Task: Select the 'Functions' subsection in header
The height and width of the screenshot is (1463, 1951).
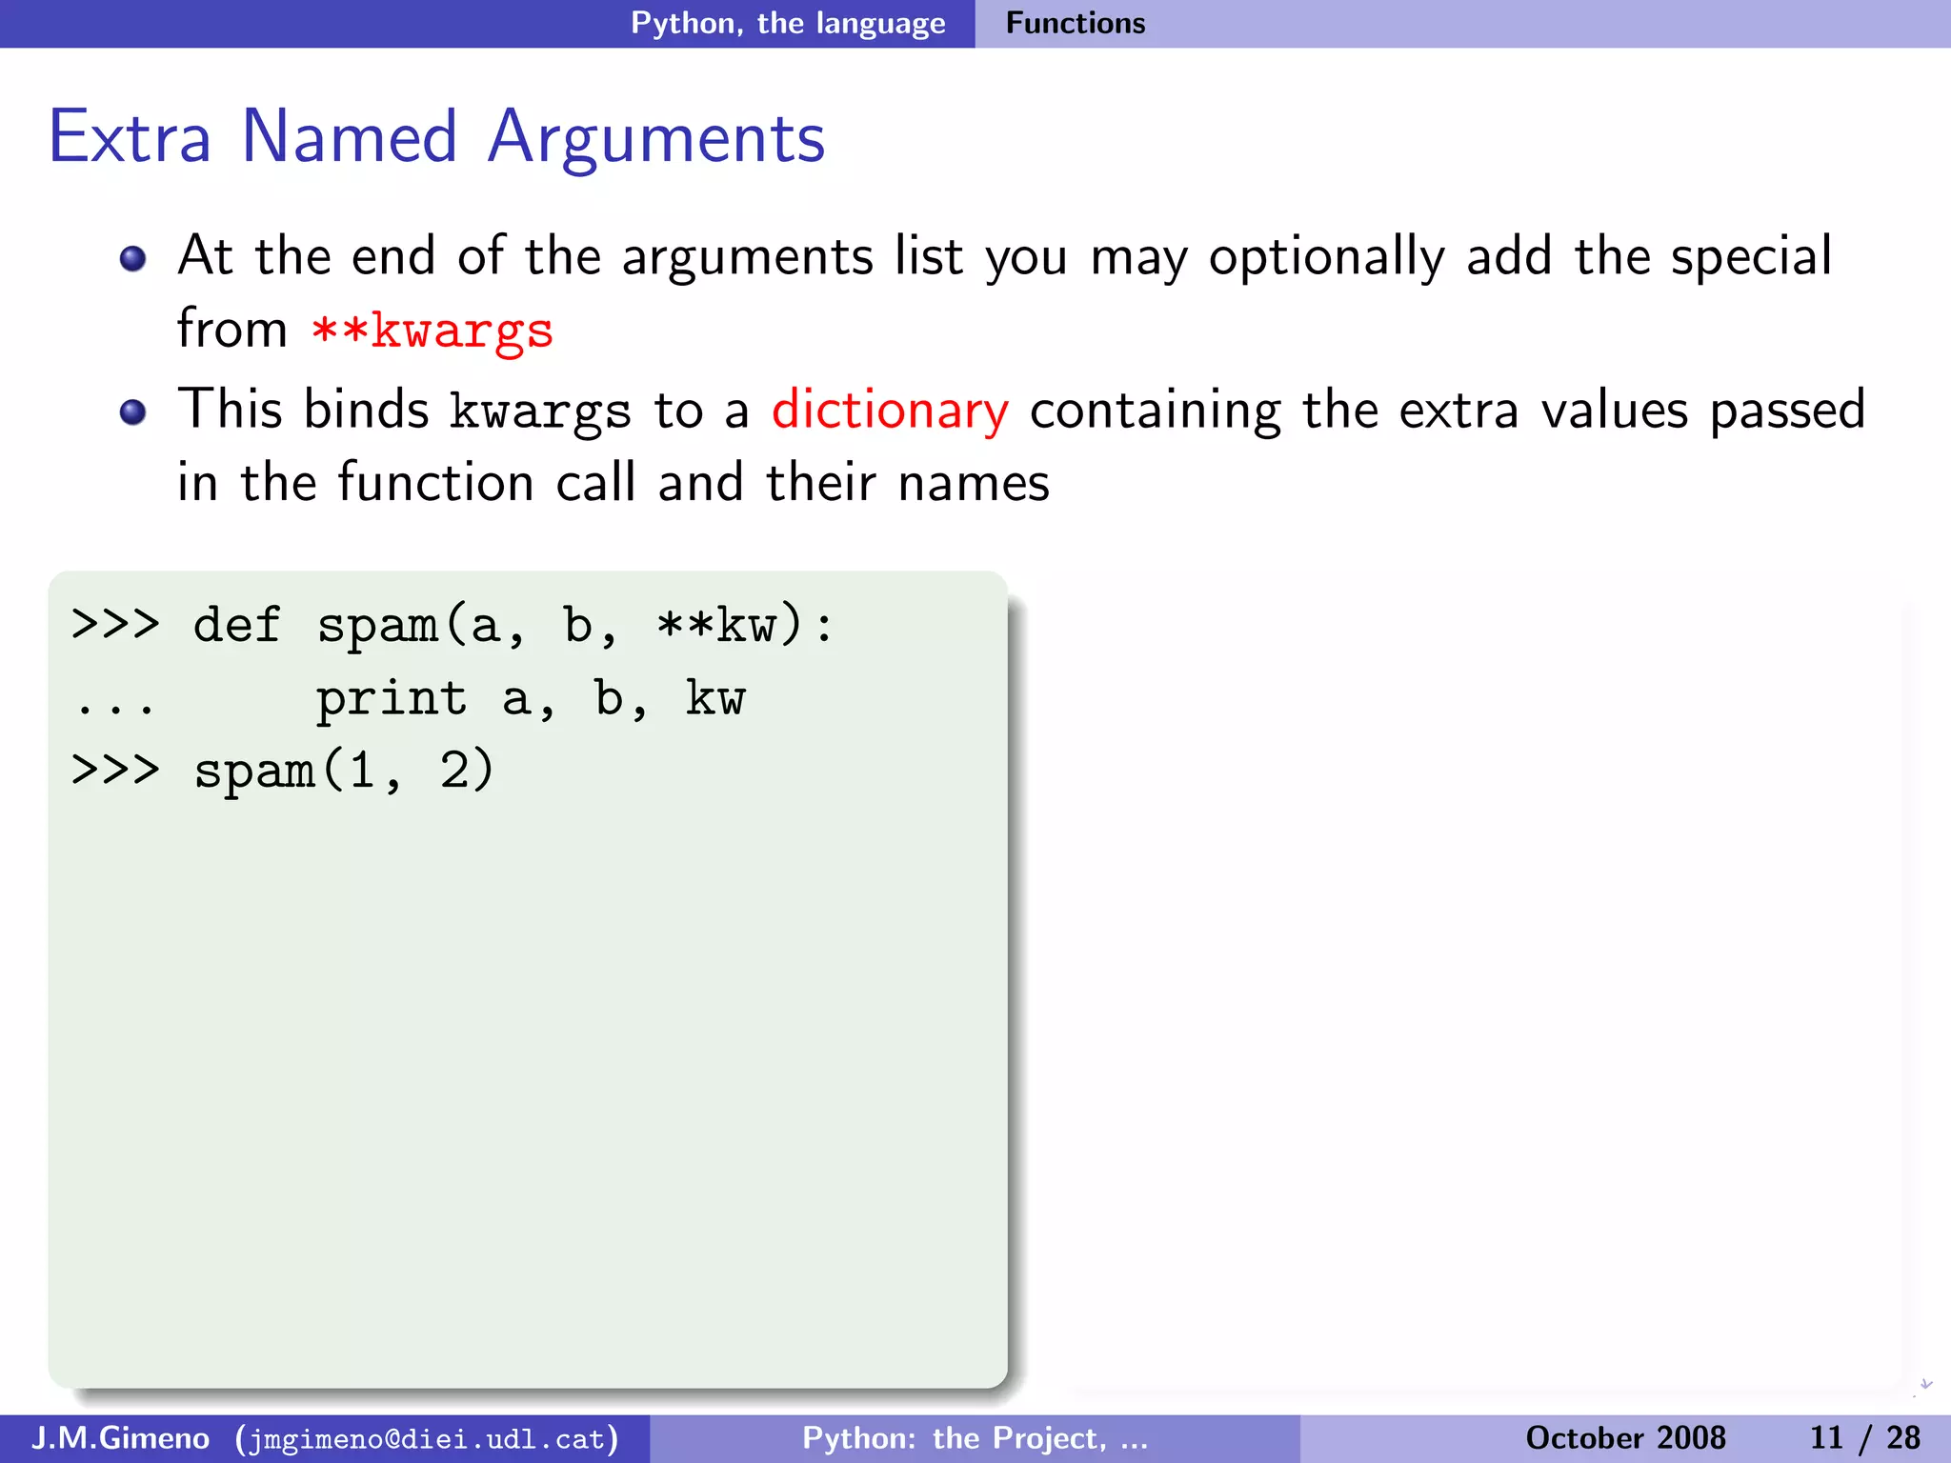Action: coord(1076,23)
